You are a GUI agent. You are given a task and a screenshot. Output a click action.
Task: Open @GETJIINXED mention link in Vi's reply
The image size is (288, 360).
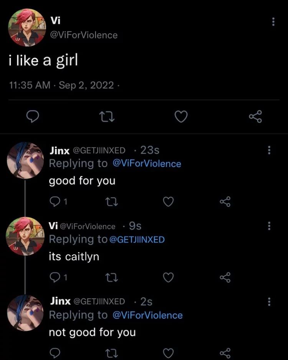[137, 239]
